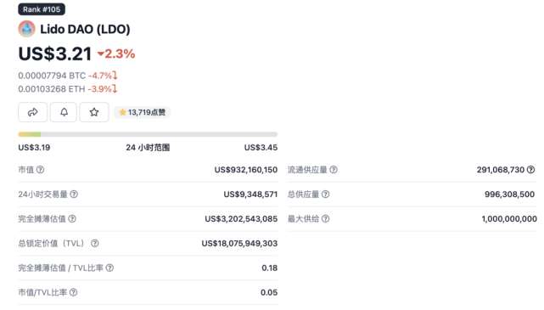Click total supply value 996,308,500
The width and height of the screenshot is (544, 310).
[510, 194]
